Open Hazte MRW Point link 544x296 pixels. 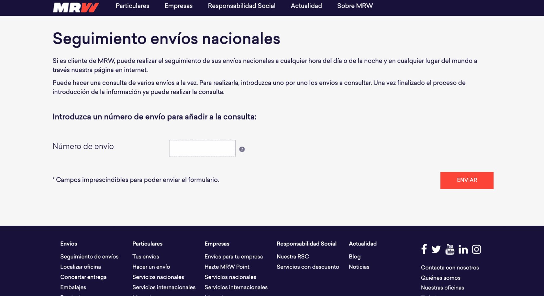pyautogui.click(x=227, y=267)
